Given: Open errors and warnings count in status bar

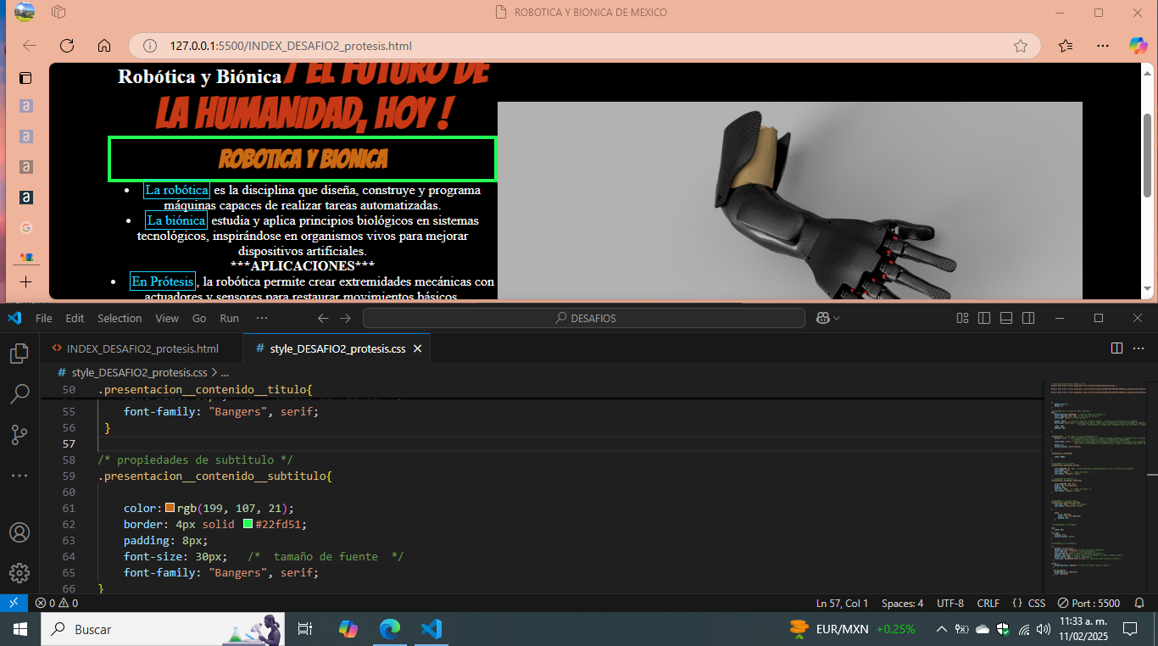Looking at the screenshot, I should pyautogui.click(x=56, y=603).
